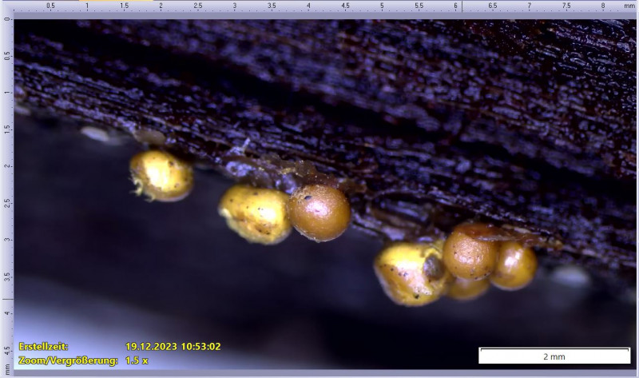Click the 7.5 mark on the top ruler

(566, 6)
